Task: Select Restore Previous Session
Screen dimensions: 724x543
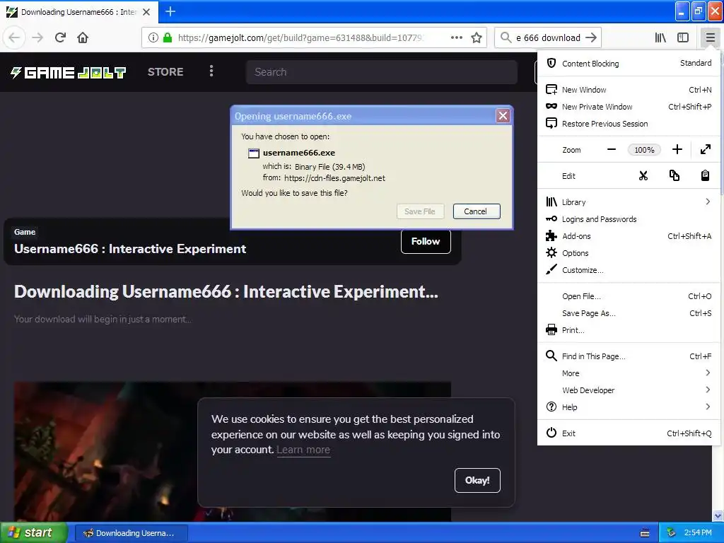Action: point(629,124)
